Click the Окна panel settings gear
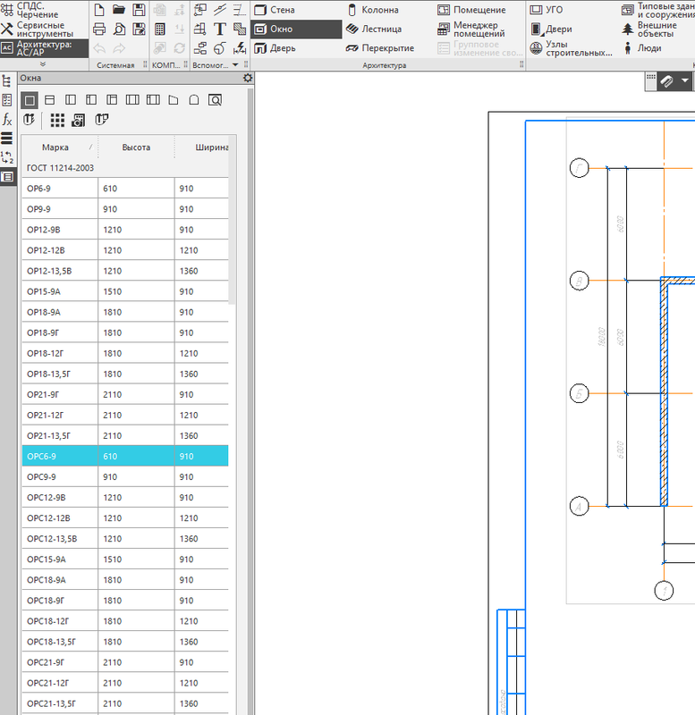 click(x=248, y=78)
